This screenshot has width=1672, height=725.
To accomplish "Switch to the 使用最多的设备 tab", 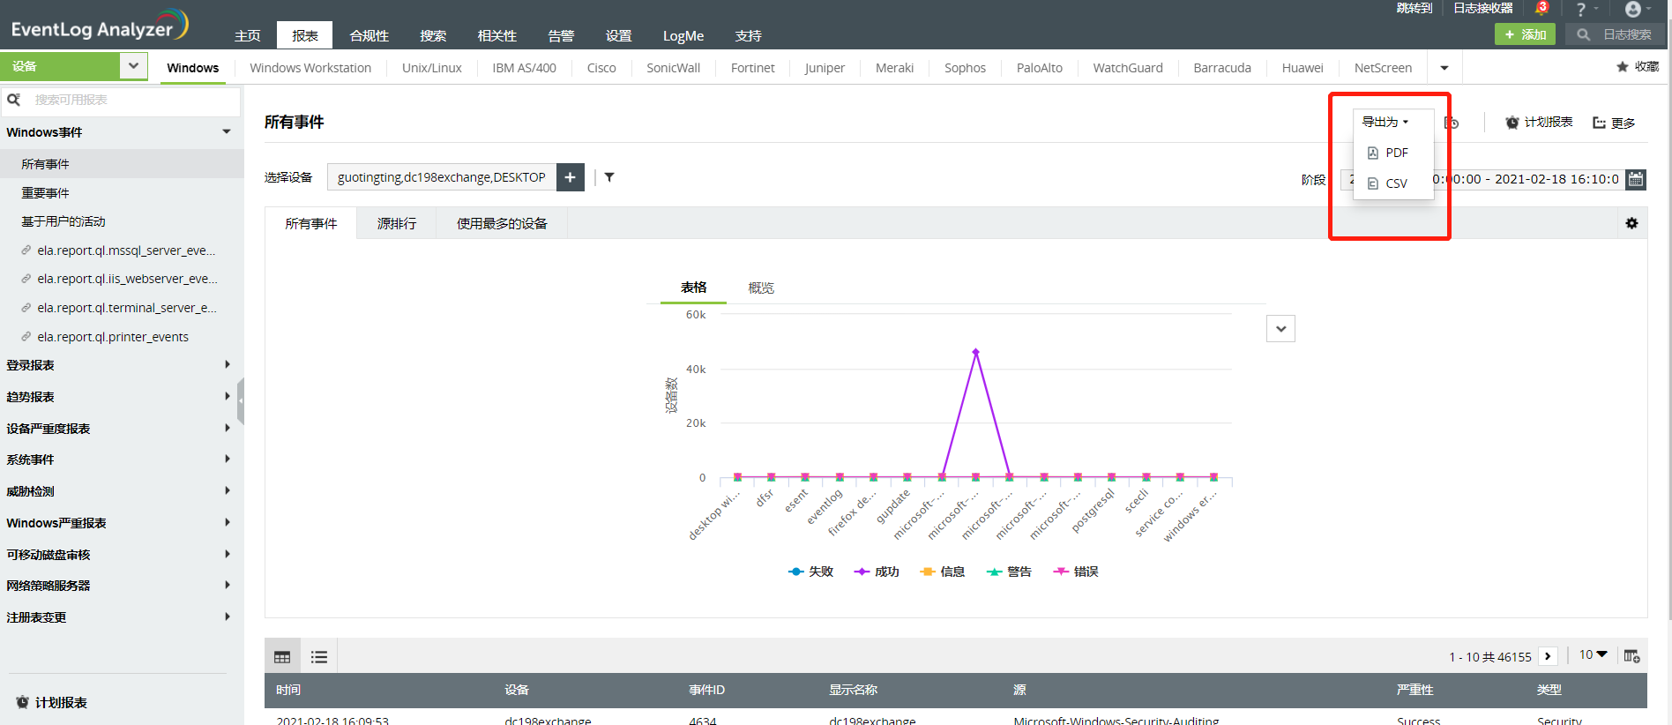I will point(502,224).
